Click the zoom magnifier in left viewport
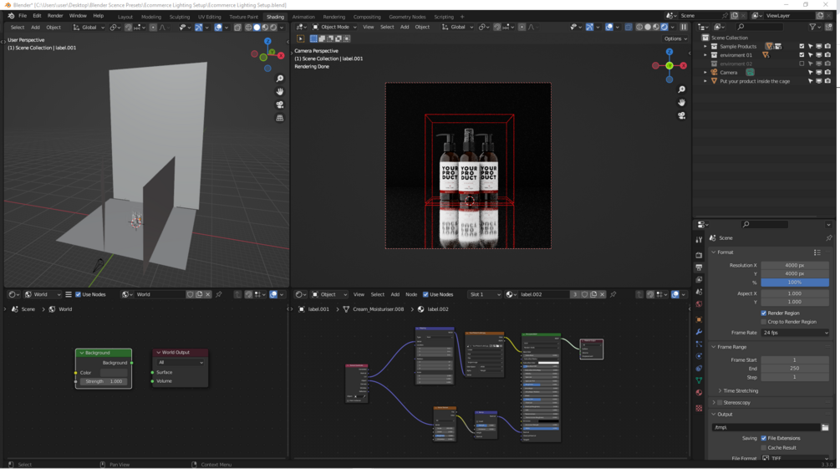The height and width of the screenshot is (469, 840). [x=280, y=79]
